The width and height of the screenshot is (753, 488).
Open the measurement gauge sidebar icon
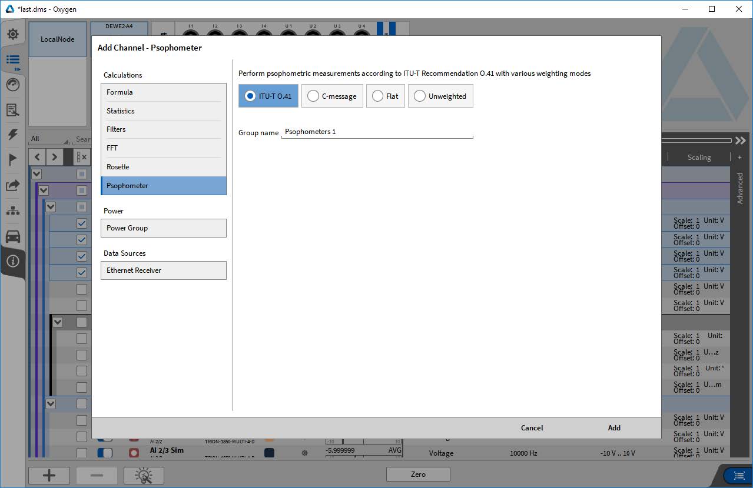click(13, 85)
